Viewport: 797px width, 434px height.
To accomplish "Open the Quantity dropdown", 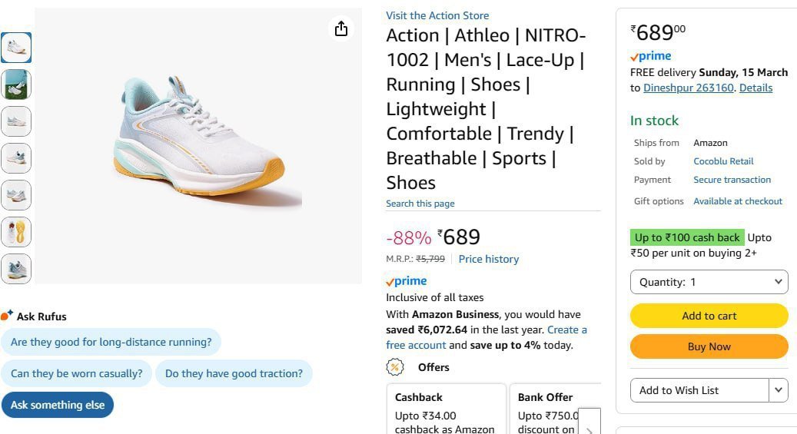I will [x=709, y=282].
